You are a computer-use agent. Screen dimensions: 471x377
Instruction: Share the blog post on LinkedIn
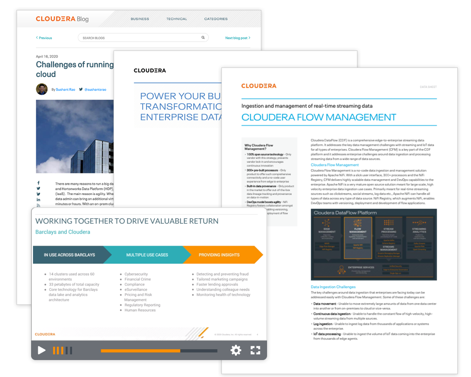(39, 200)
